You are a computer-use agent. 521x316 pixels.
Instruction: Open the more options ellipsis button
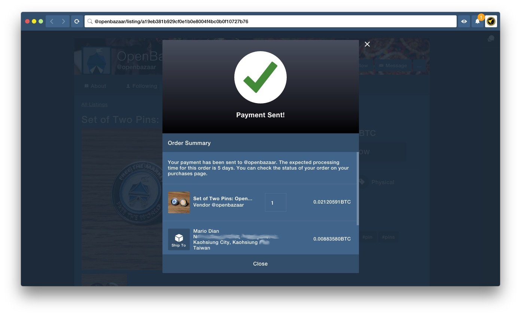(419, 66)
